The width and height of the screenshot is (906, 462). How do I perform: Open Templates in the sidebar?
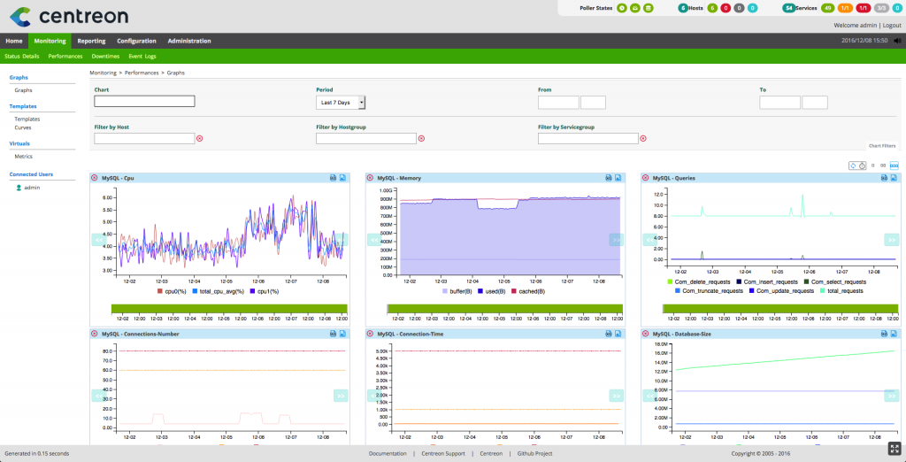(27, 119)
